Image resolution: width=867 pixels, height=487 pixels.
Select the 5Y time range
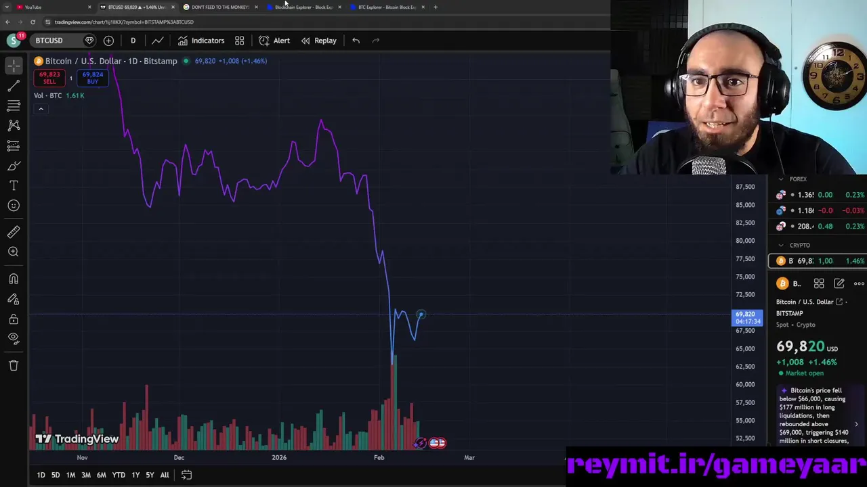(x=150, y=475)
